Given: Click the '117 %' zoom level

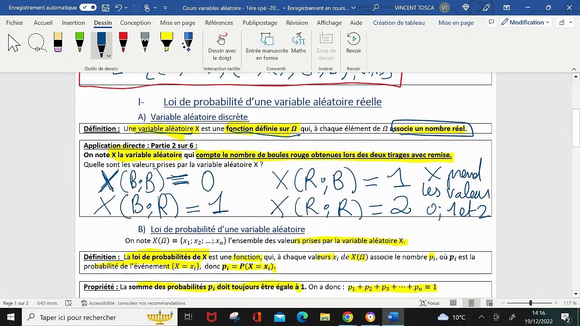Looking at the screenshot, I should click(570, 303).
